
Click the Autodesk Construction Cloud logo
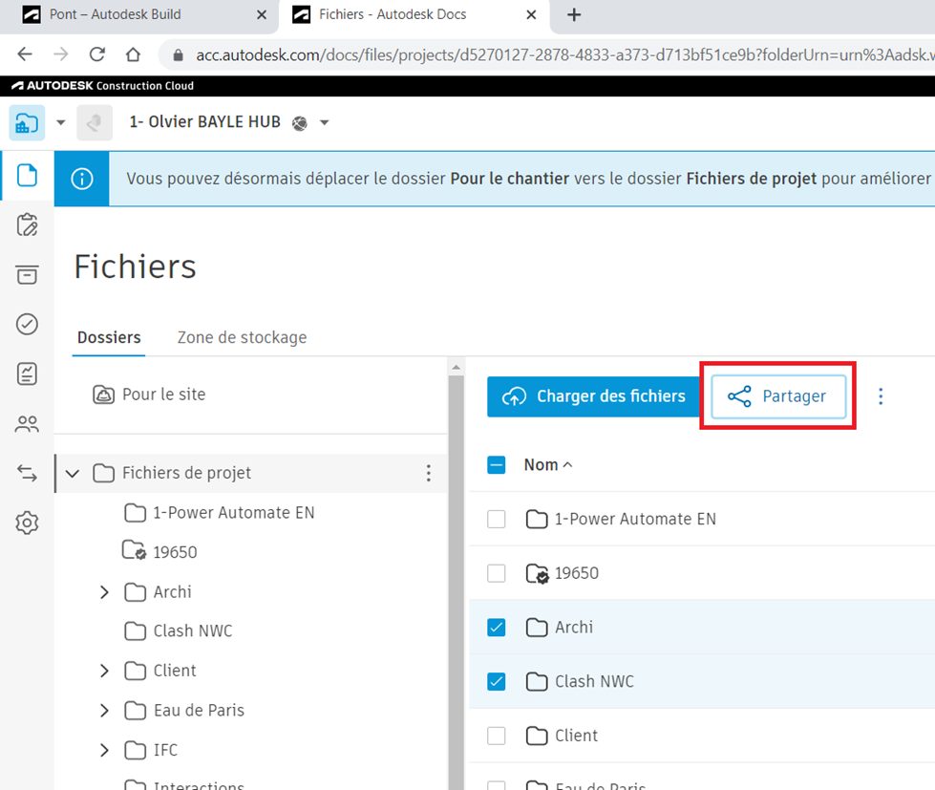coord(102,86)
